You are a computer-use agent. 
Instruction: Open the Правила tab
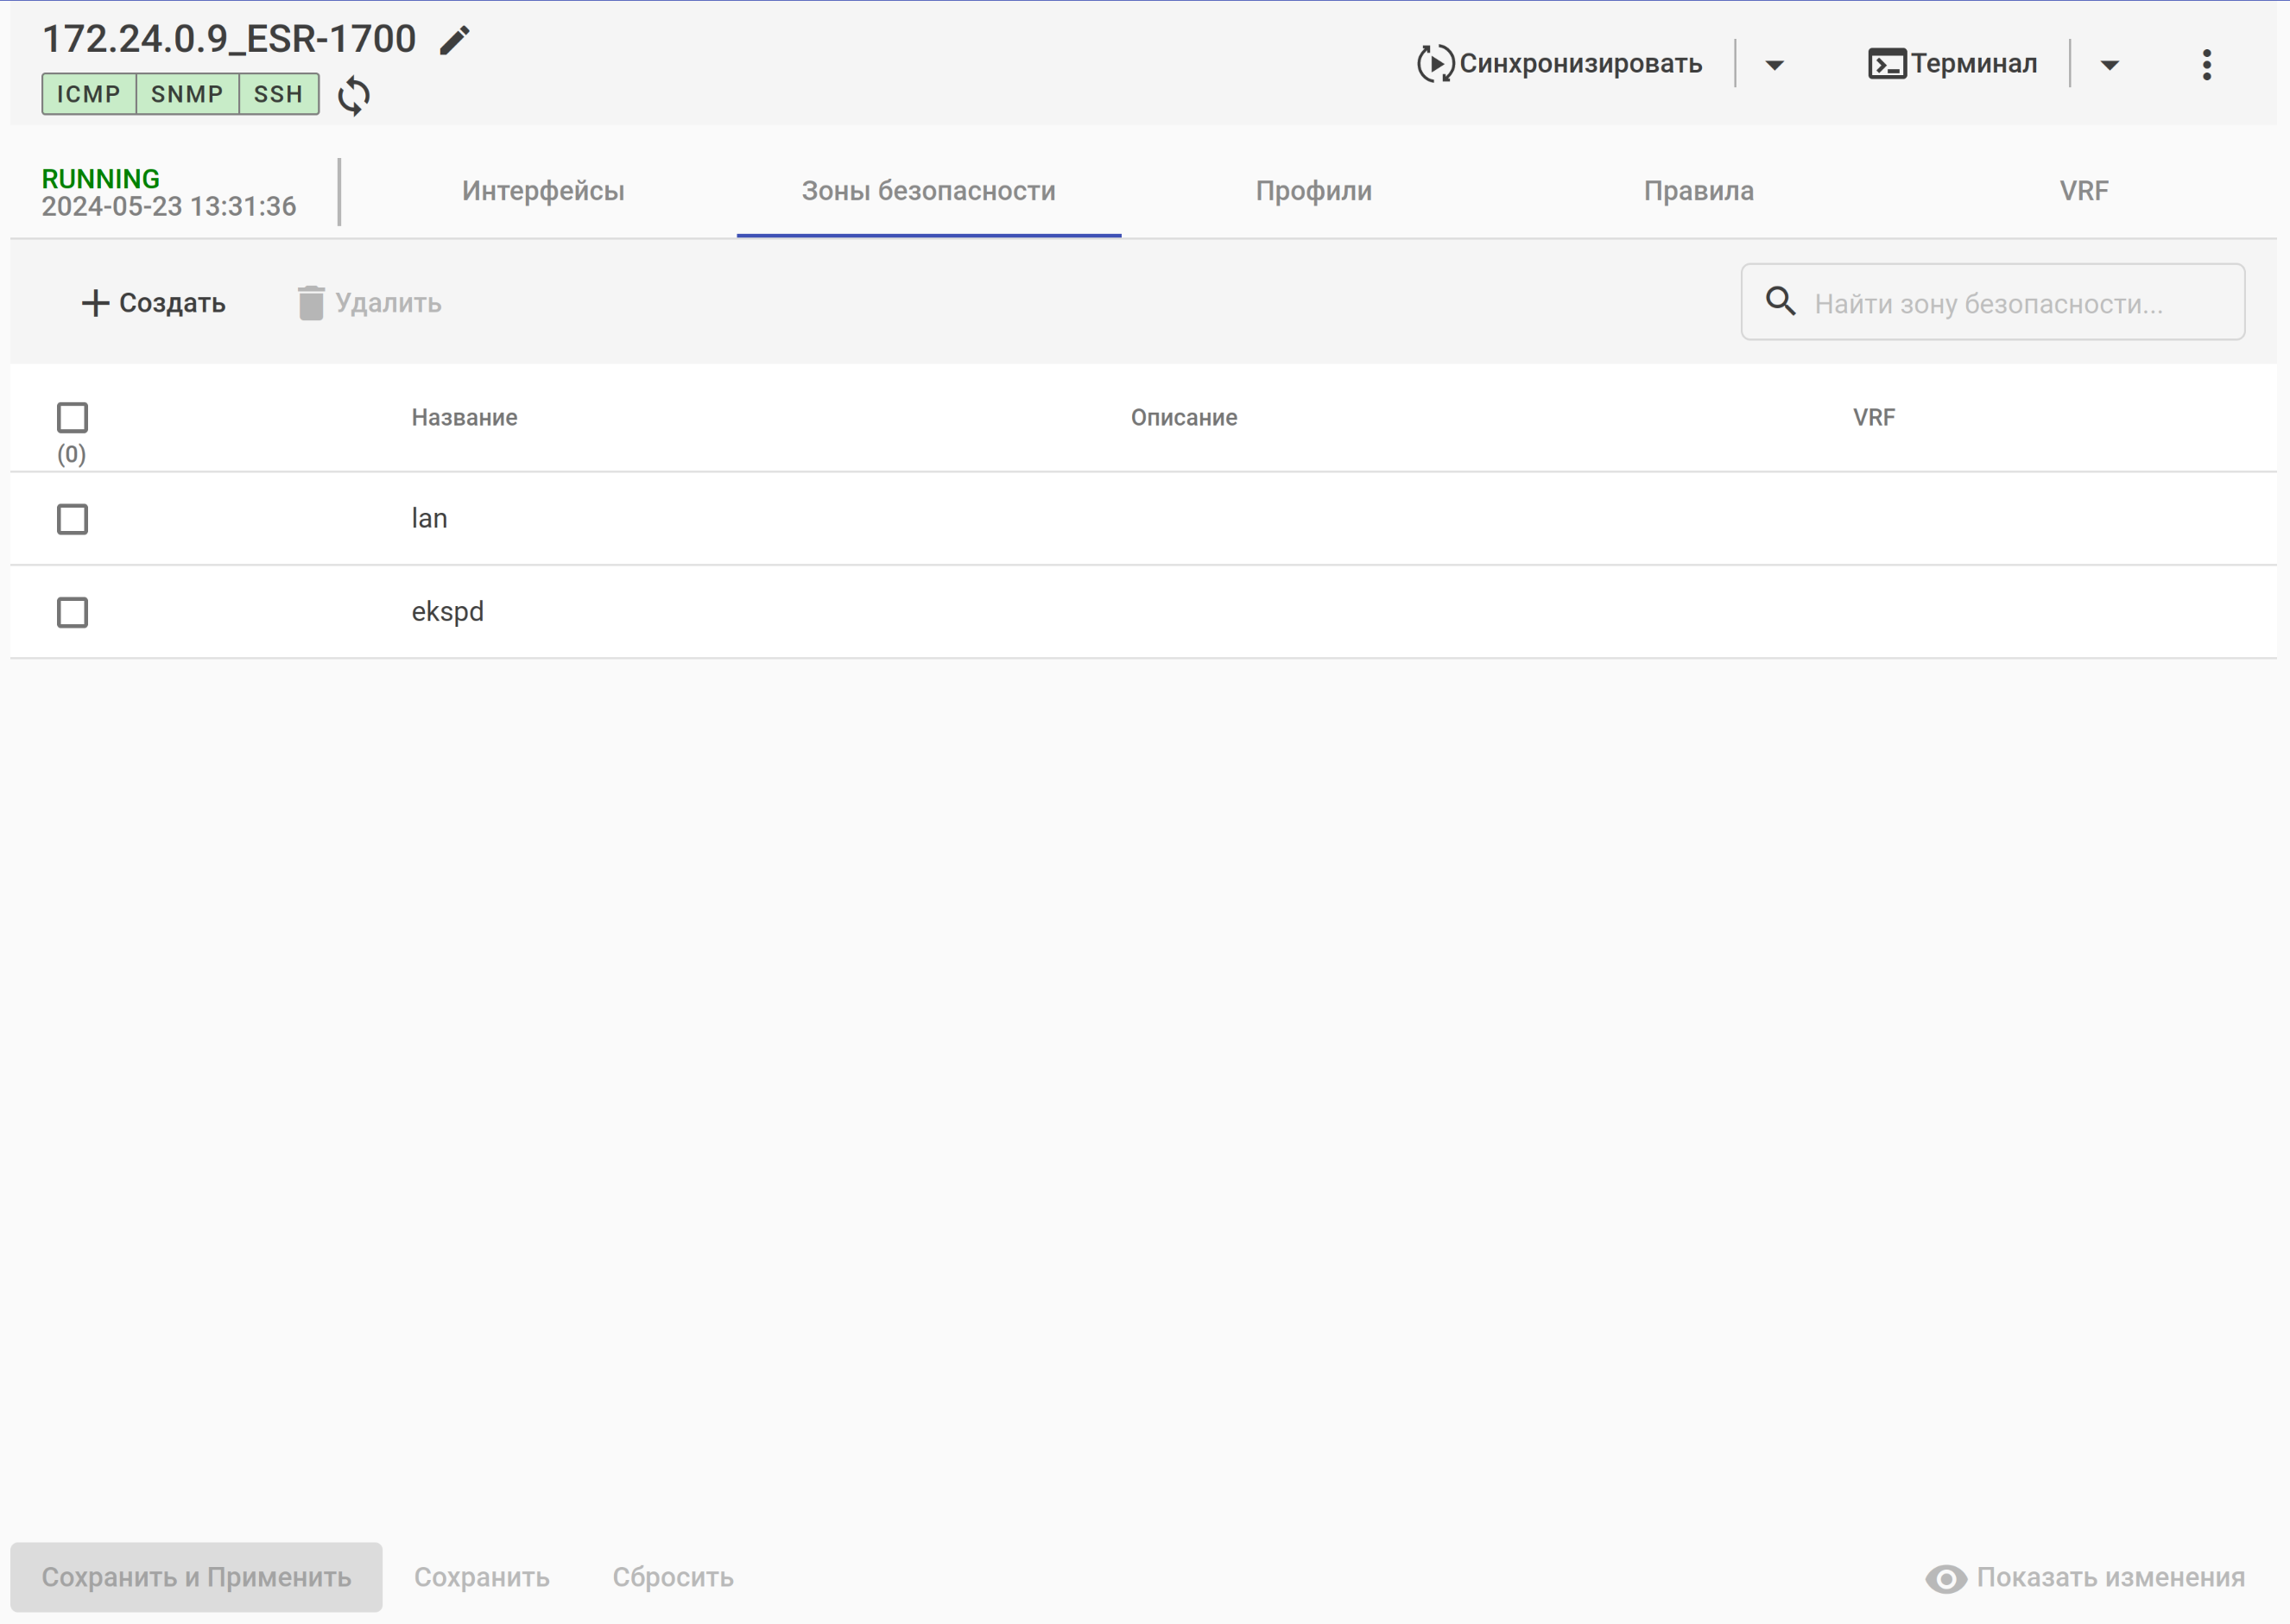1698,191
